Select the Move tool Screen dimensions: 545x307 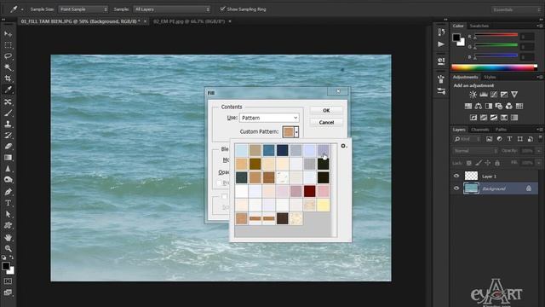(8, 34)
